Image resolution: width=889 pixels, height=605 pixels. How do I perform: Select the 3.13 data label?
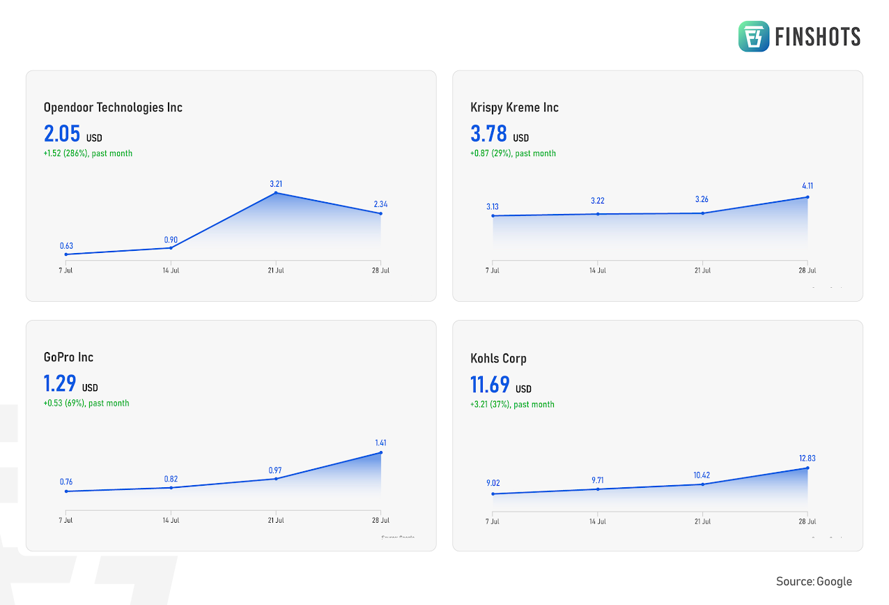tap(493, 207)
